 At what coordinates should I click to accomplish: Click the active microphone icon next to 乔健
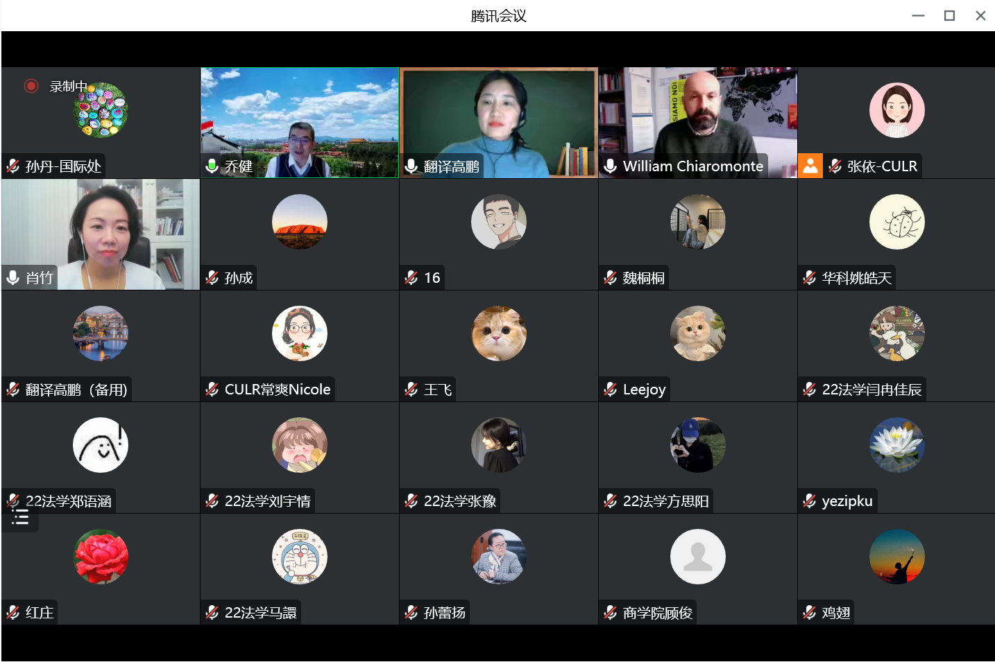pos(212,166)
